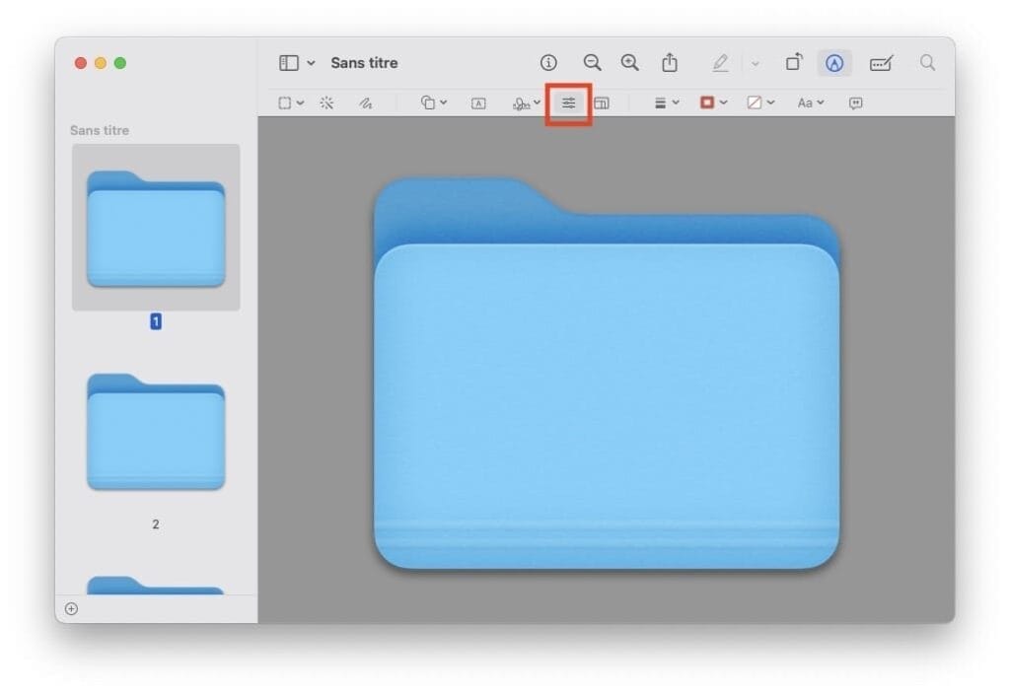Viewport: 1010px width, 696px height.
Task: Select page 2 thumbnail in sidebar
Action: click(156, 434)
